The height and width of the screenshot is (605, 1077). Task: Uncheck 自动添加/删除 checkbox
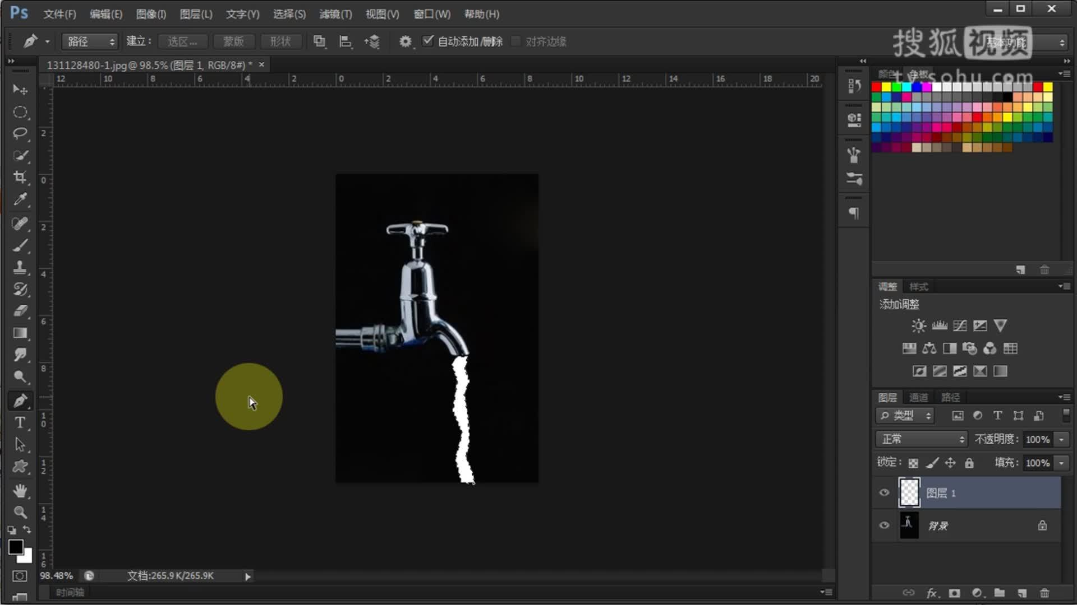pos(428,41)
